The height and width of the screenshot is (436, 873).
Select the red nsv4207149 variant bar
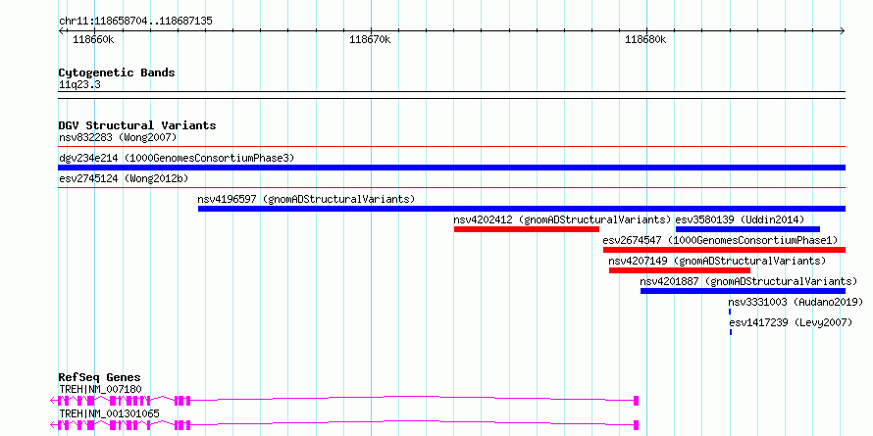click(x=680, y=270)
